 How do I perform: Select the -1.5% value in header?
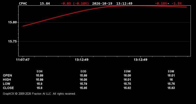tap(176, 3)
